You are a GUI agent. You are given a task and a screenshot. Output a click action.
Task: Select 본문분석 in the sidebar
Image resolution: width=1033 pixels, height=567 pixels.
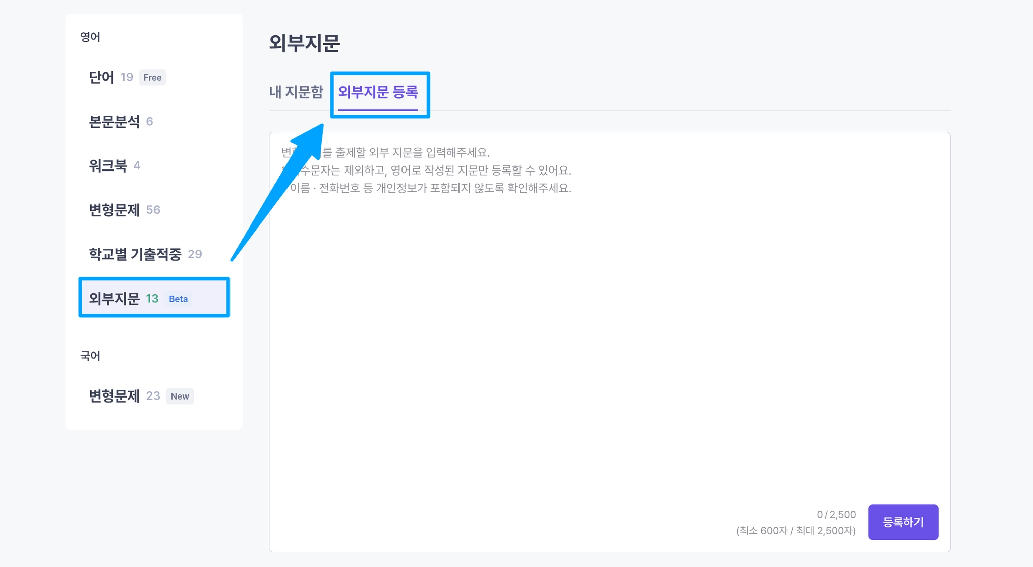pyautogui.click(x=114, y=122)
